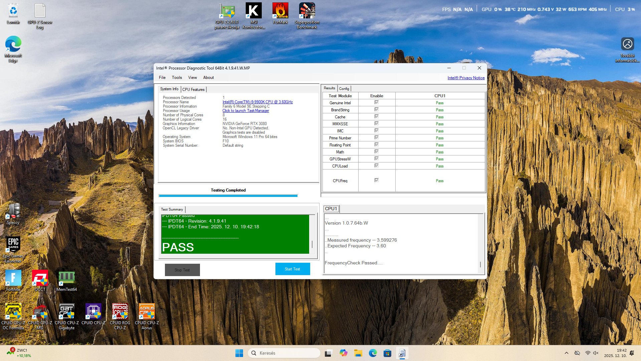
Task: Open the View menu
Action: [x=192, y=78]
